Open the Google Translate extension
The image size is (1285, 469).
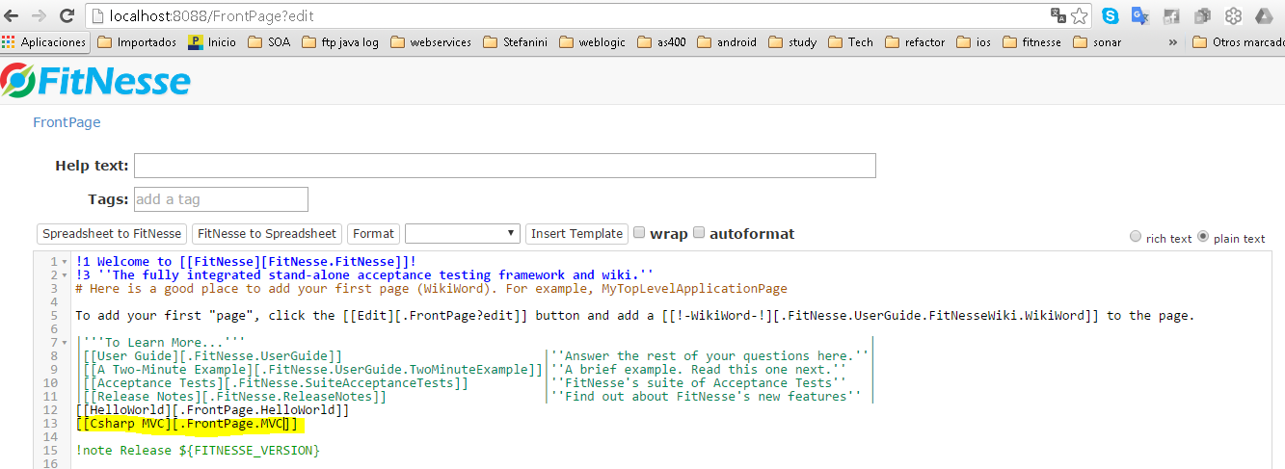(1140, 15)
